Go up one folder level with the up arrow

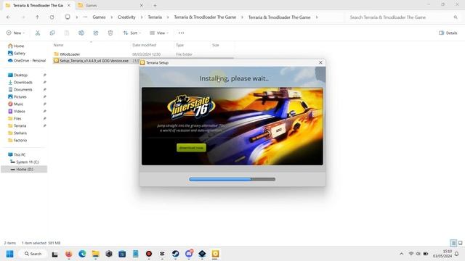tap(37, 17)
